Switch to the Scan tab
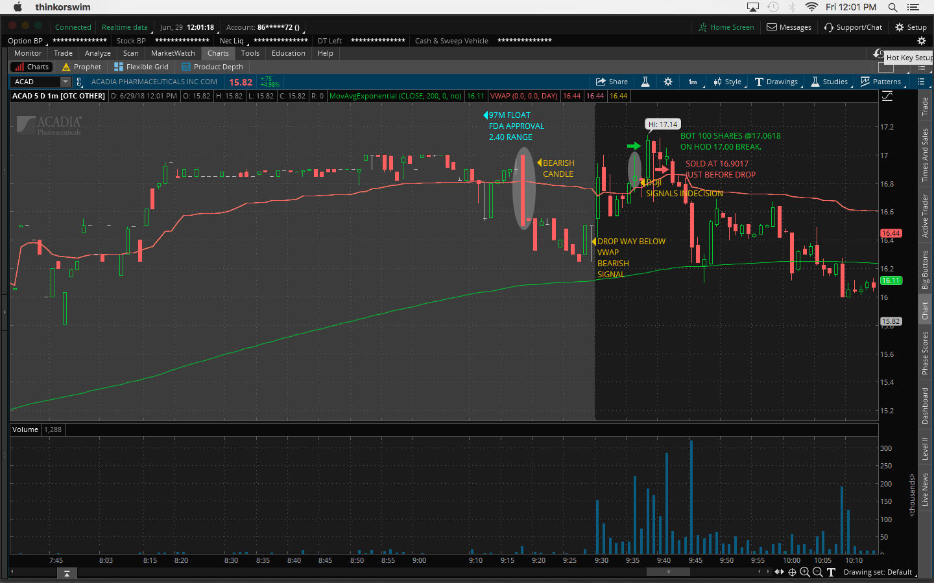The width and height of the screenshot is (934, 583). click(x=131, y=53)
